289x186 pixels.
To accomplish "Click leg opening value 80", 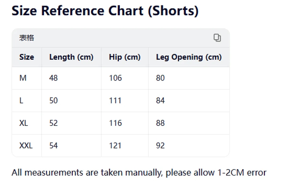I will click(x=160, y=78).
